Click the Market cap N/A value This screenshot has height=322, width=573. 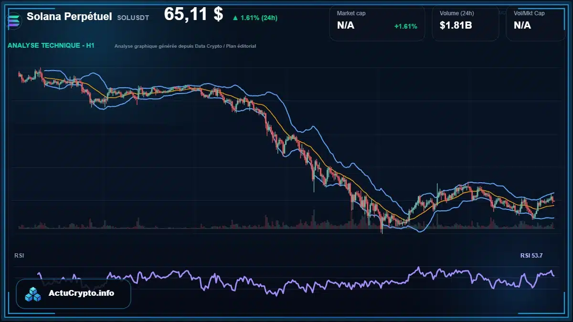pos(346,26)
